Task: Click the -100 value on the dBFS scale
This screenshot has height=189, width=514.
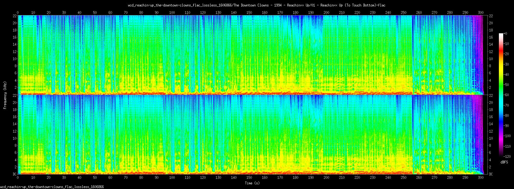Action: [507, 136]
